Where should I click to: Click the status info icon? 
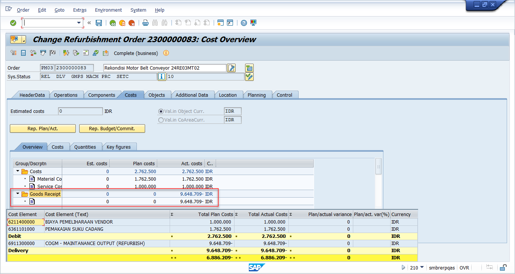162,77
